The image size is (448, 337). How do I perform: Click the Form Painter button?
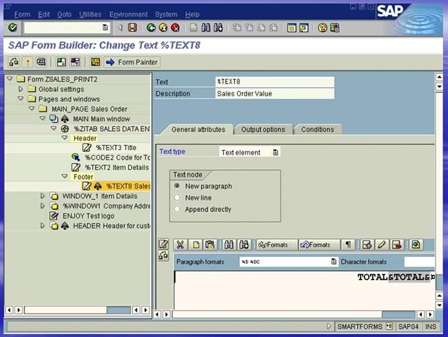pyautogui.click(x=132, y=62)
